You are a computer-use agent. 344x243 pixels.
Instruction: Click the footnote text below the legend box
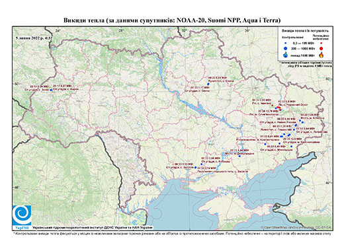coord(306,64)
